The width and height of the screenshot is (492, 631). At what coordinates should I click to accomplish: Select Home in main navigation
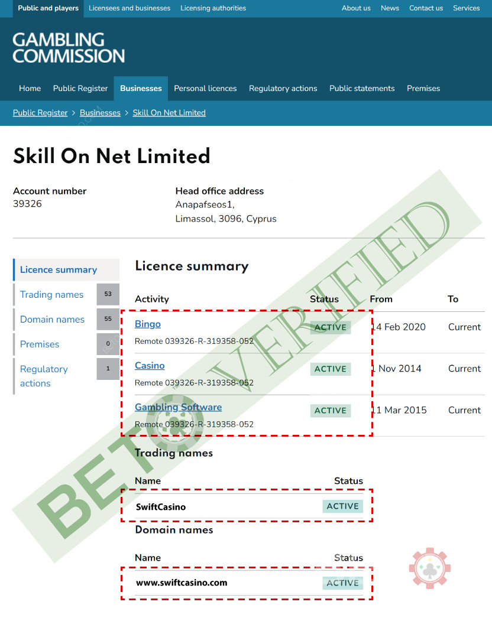click(x=30, y=88)
